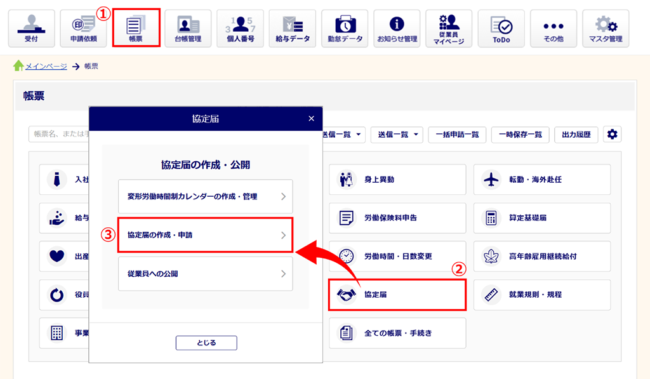Open the 一括申請一覧 list
Screen dimensions: 650x379
(457, 135)
